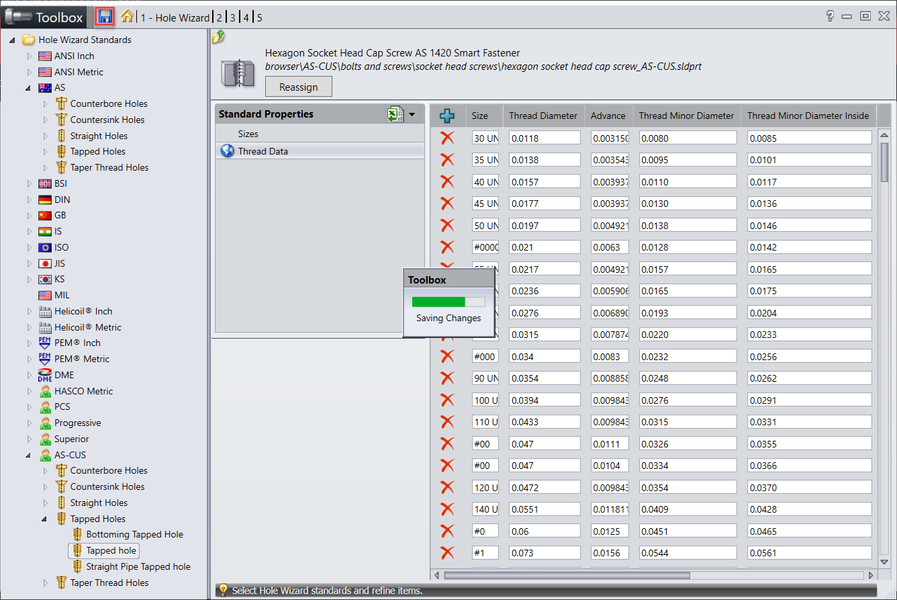Click the blue plus add-row icon
897x600 pixels.
click(x=447, y=116)
